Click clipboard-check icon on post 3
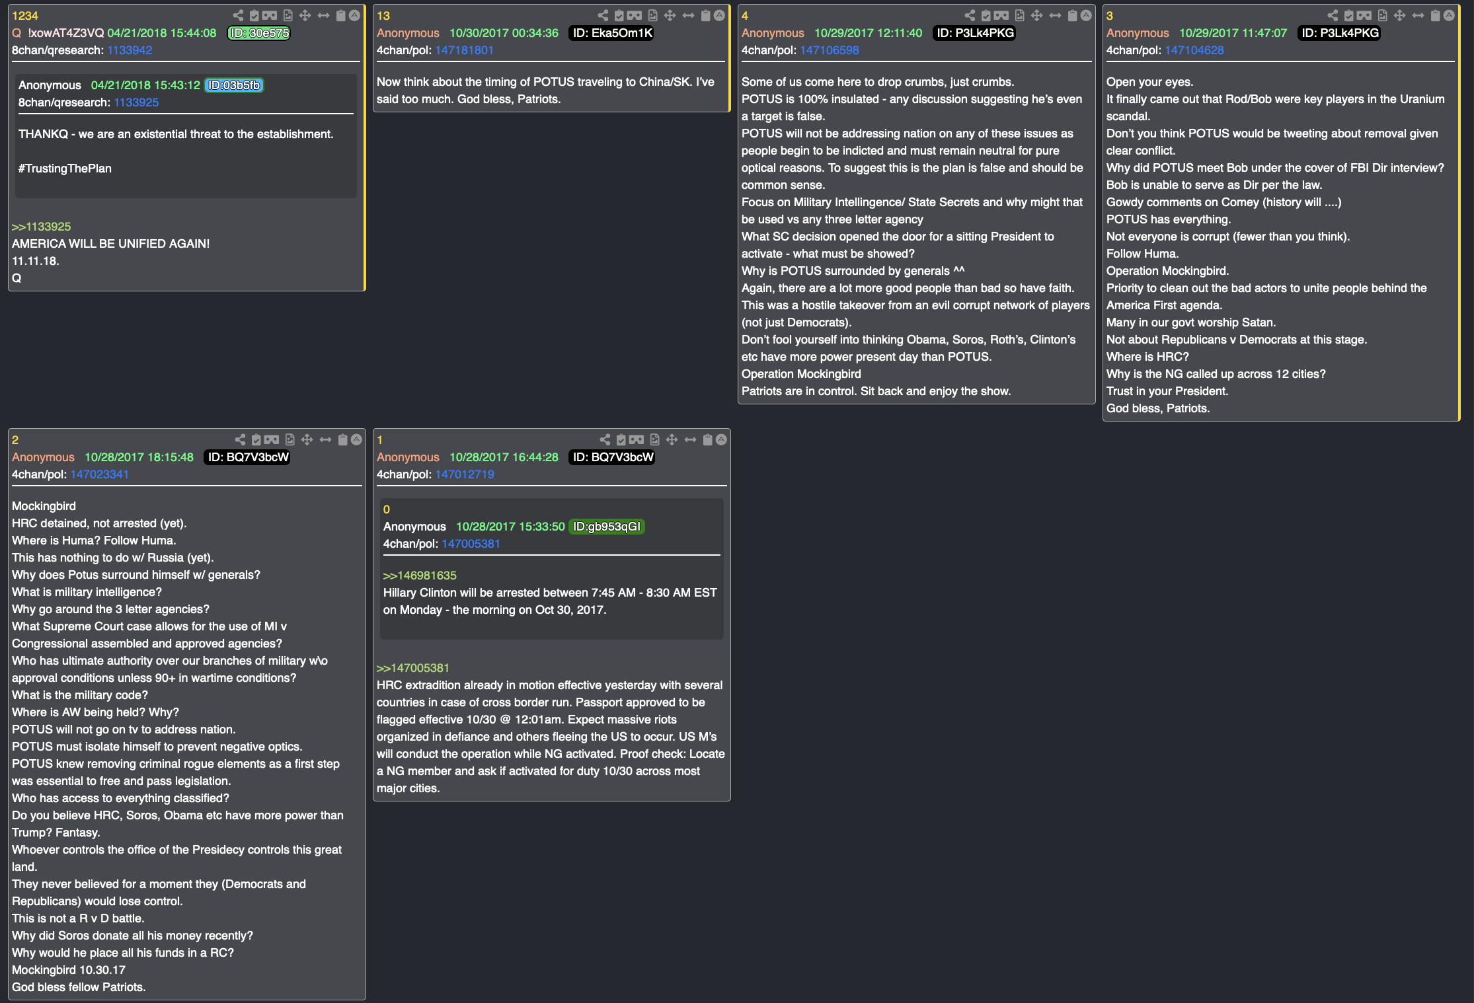 tap(1349, 15)
